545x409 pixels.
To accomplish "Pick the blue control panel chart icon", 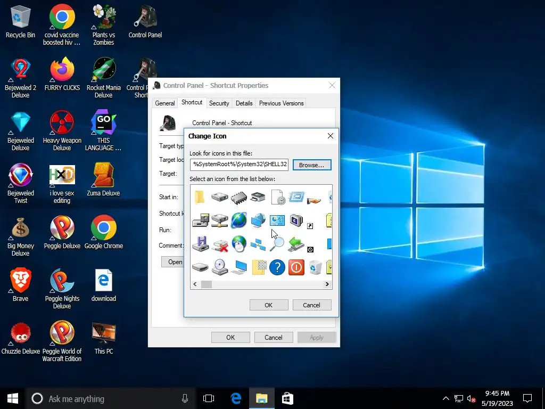I will pos(277,220).
